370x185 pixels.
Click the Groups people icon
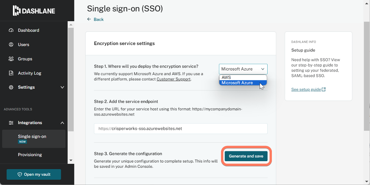11,59
